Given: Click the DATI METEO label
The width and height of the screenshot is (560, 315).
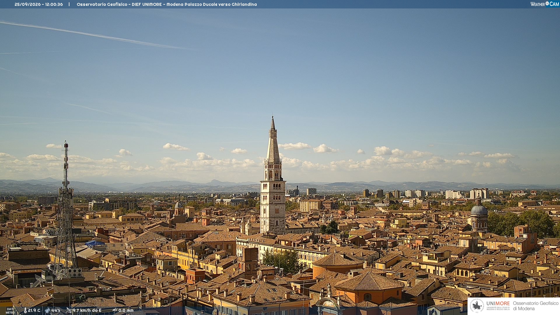Looking at the screenshot, I should pyautogui.click(x=10, y=311).
